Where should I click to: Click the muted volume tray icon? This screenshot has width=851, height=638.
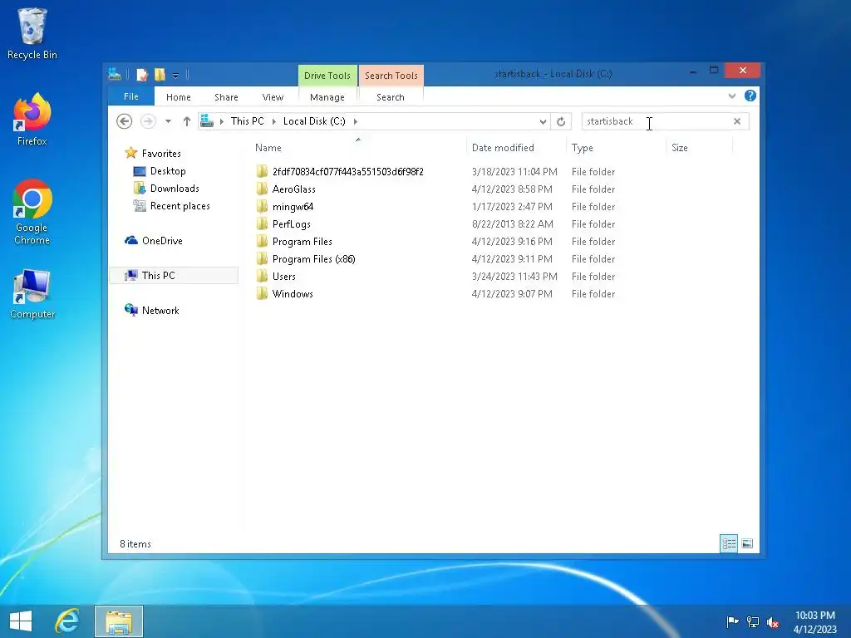pyautogui.click(x=773, y=621)
